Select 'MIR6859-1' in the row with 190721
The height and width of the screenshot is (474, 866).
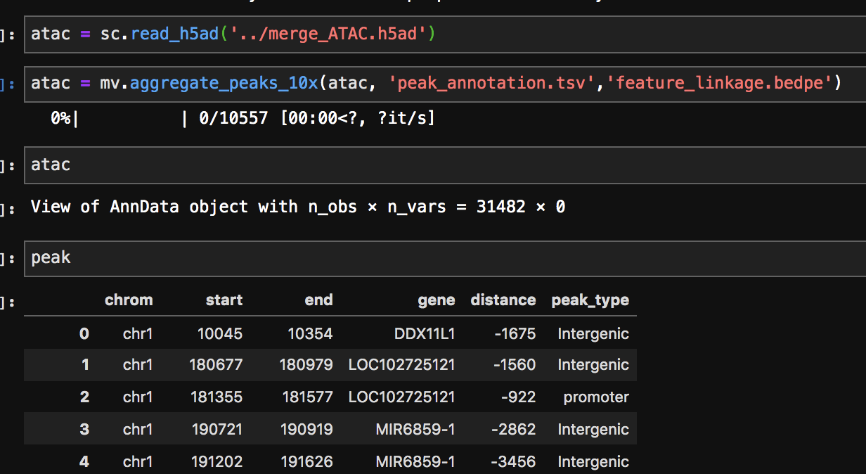tap(415, 429)
